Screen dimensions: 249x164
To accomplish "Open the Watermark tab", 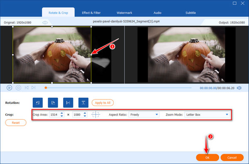I will pyautogui.click(x=124, y=13).
